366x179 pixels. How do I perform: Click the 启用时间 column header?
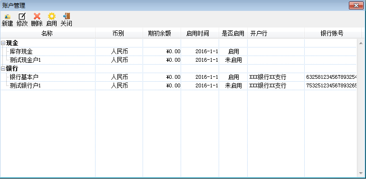[200, 34]
